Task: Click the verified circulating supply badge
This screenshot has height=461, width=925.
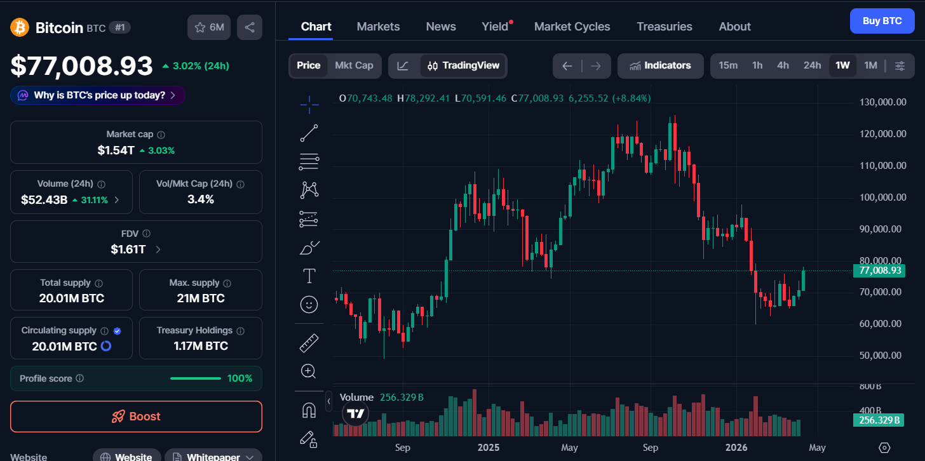Action: click(117, 331)
